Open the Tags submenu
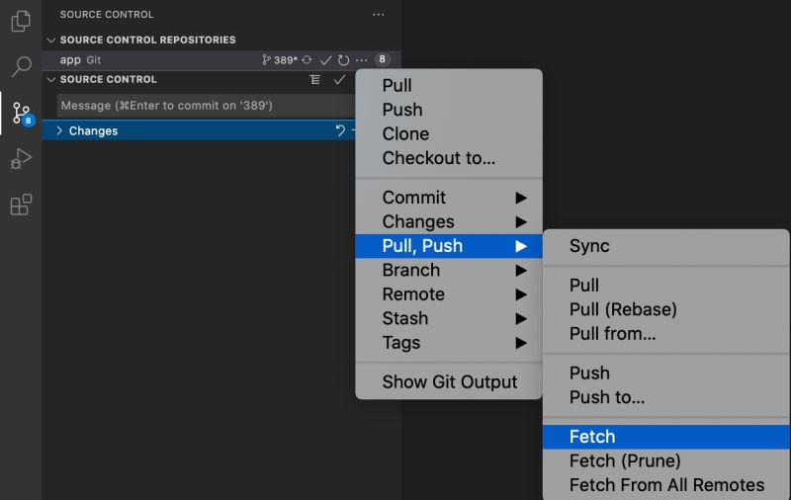The image size is (791, 500). [x=449, y=343]
